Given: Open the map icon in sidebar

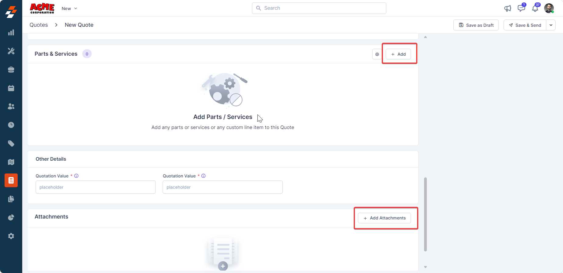Looking at the screenshot, I should (x=11, y=162).
